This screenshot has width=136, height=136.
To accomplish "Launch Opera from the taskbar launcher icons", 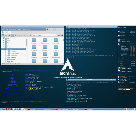I will click(x=9, y=109).
